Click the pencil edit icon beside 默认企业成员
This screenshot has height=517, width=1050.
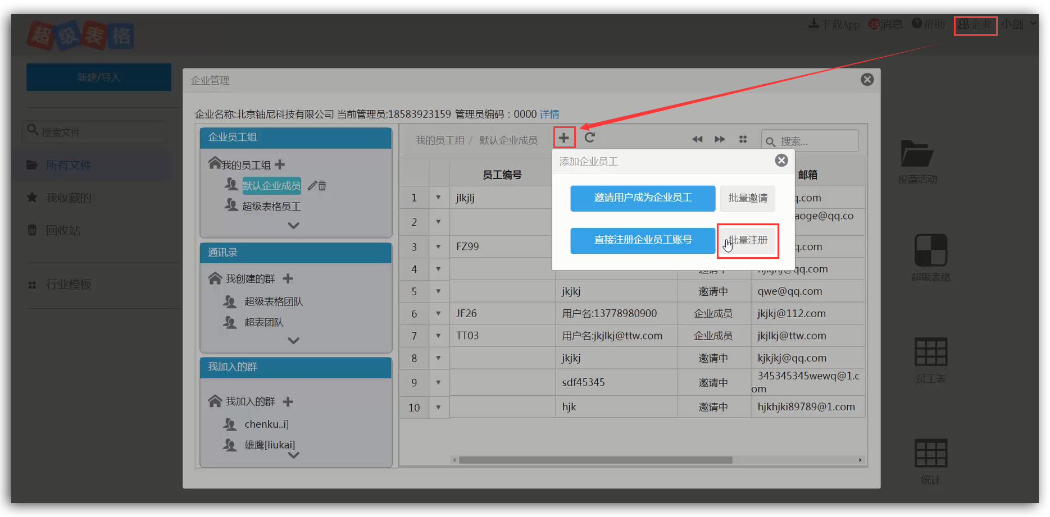[312, 185]
